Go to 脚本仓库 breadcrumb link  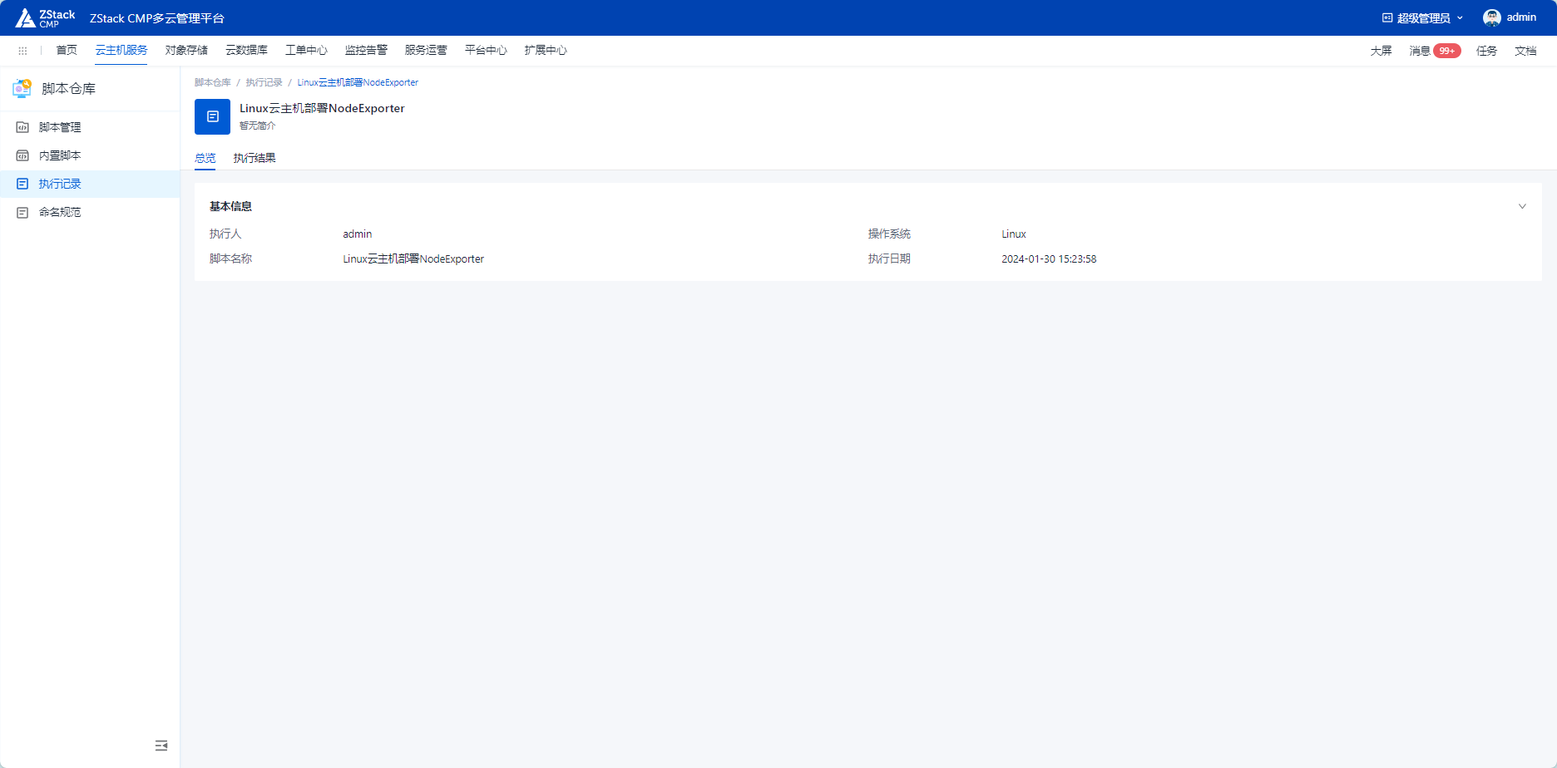click(x=212, y=82)
